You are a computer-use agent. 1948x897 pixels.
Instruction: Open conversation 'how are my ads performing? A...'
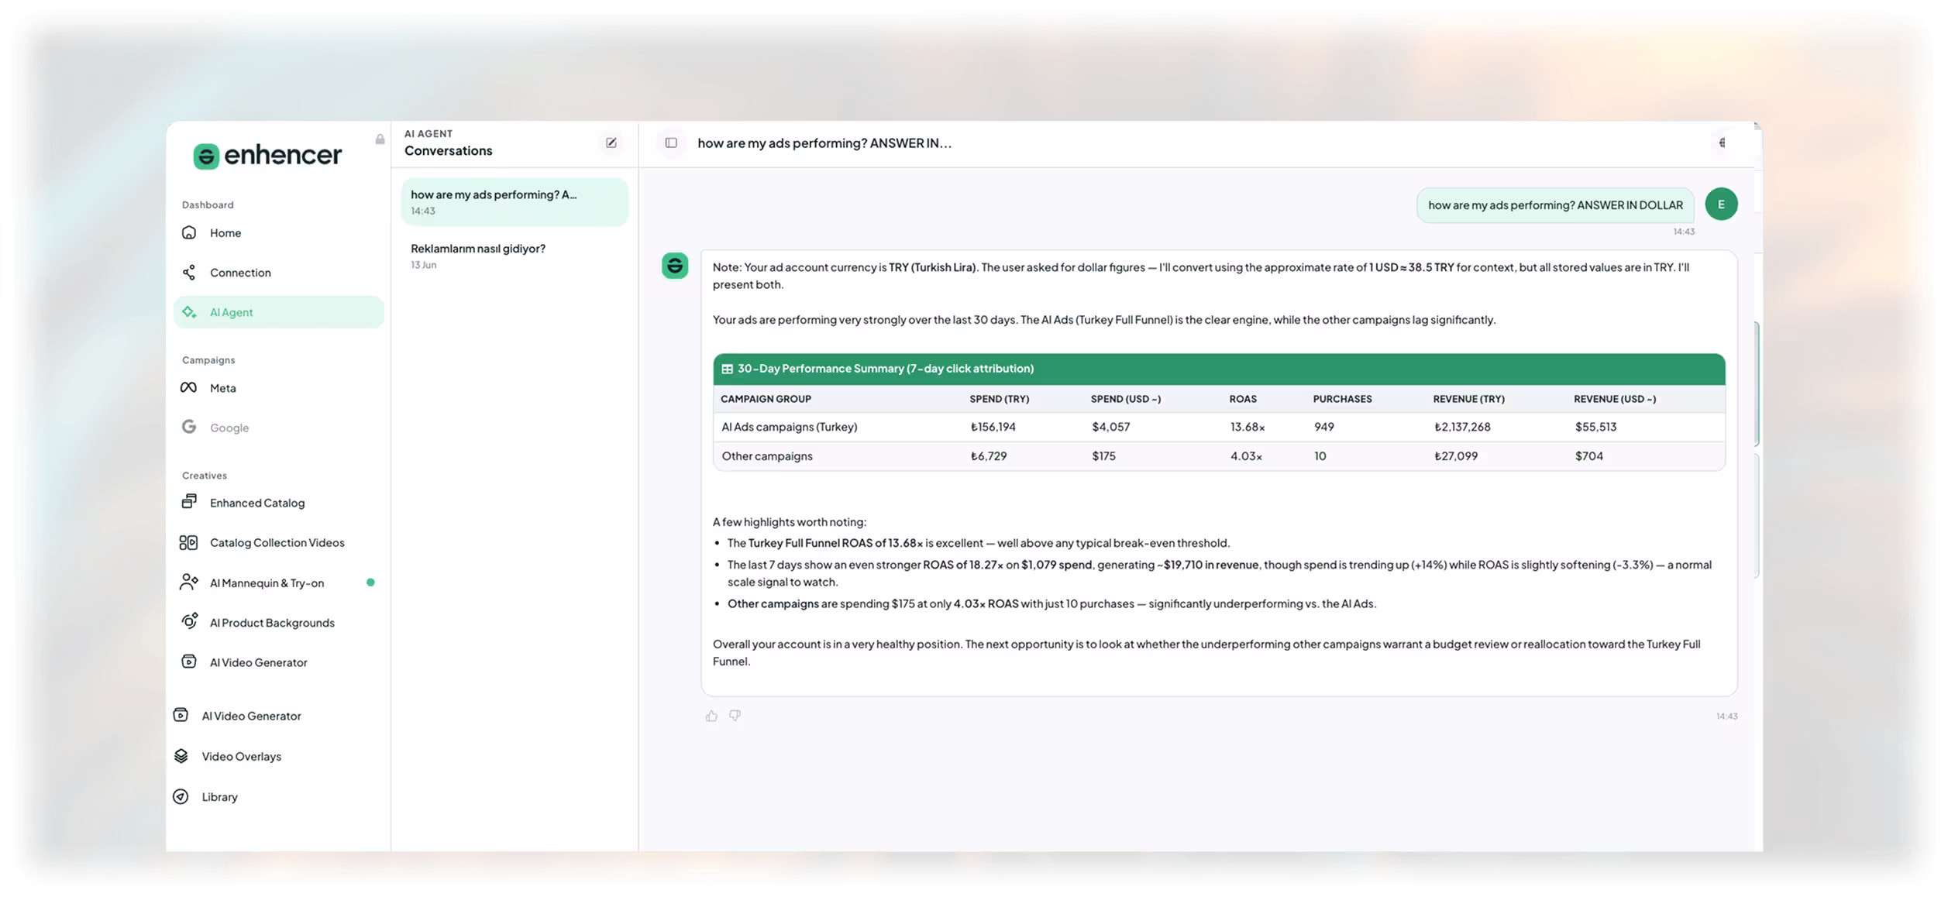point(515,202)
